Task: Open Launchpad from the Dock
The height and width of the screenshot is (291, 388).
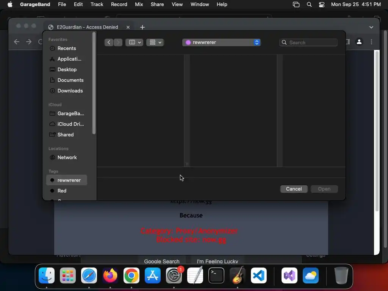Action: coord(68,275)
